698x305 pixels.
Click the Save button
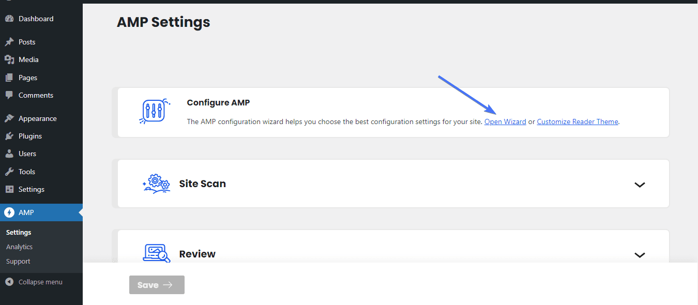coord(157,285)
